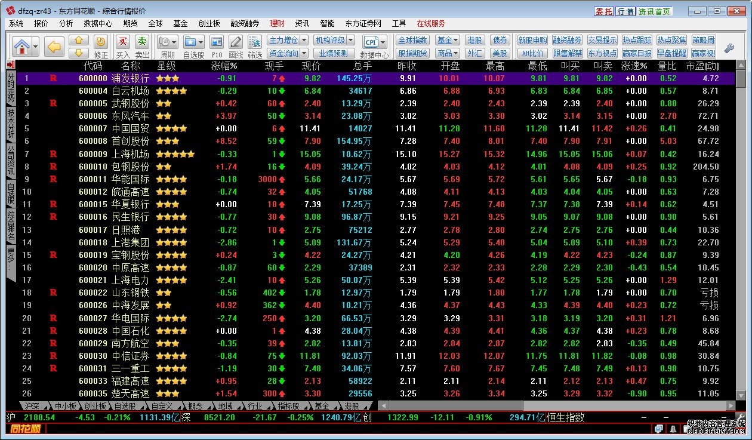Click the 行情 button in title bar
Screen dimensions: 752x440
625,11
